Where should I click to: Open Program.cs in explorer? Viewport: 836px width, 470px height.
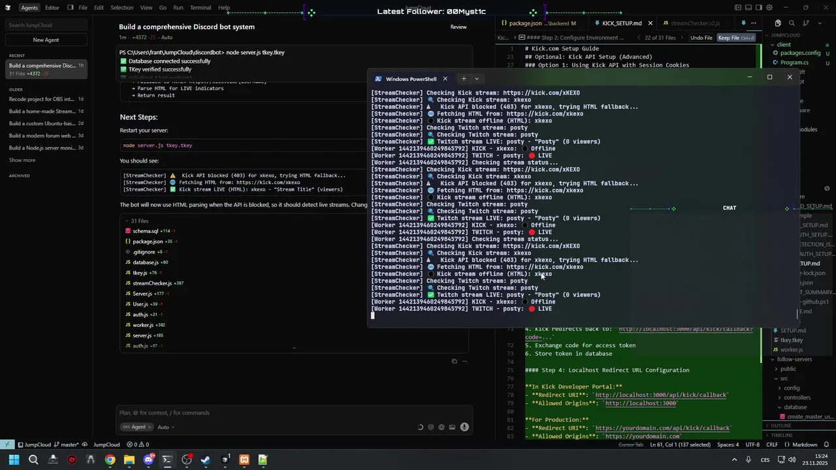point(794,63)
